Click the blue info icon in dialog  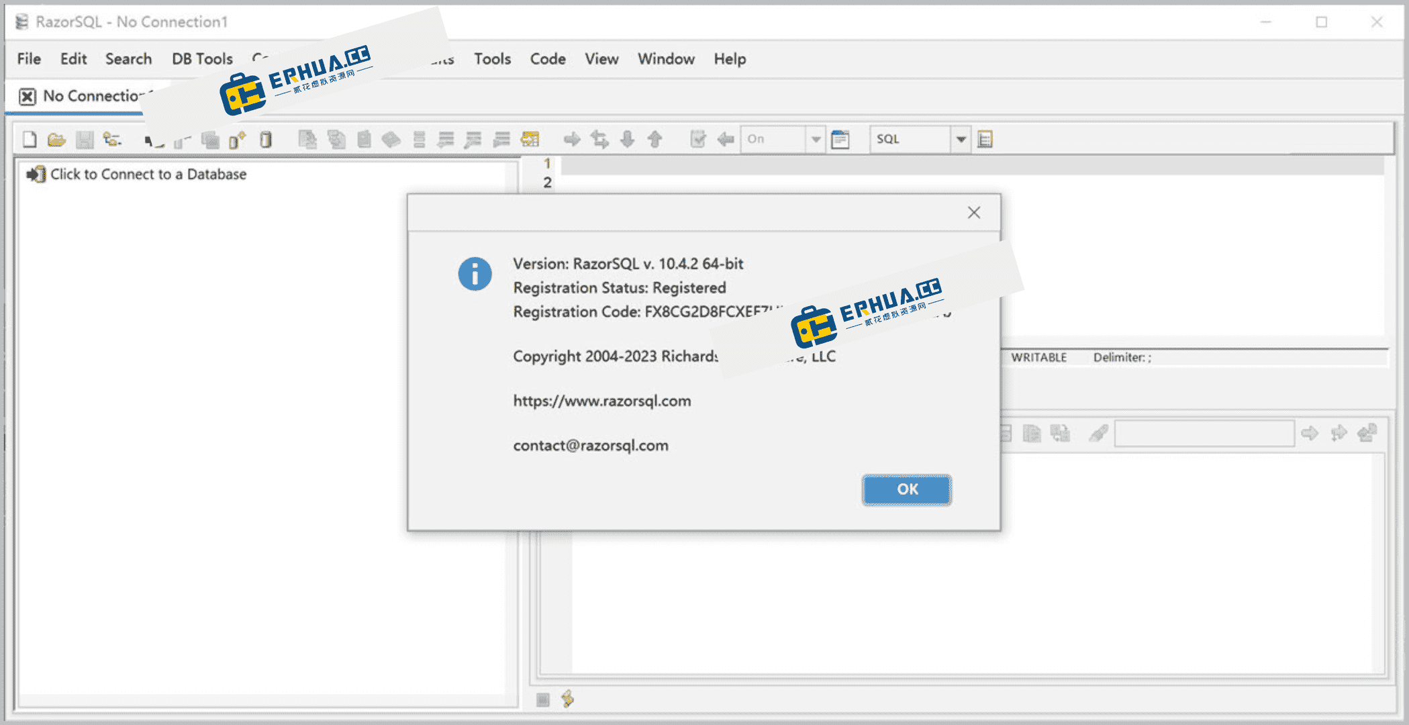click(x=475, y=274)
